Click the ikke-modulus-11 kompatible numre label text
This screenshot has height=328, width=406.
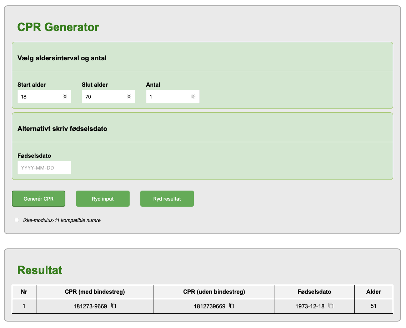pyautogui.click(x=62, y=220)
